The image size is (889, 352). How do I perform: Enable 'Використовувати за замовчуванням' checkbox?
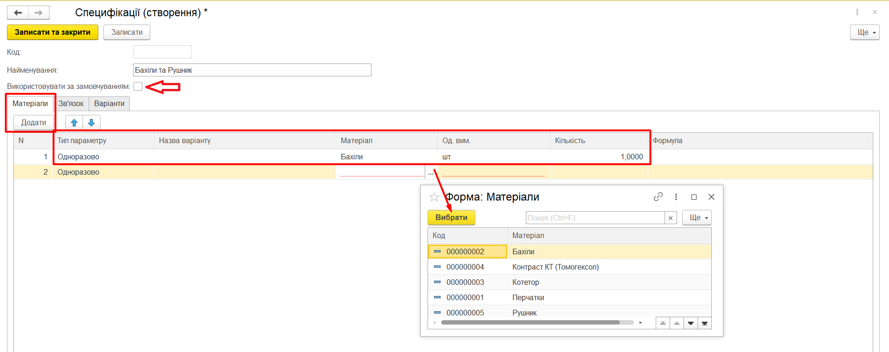(138, 87)
